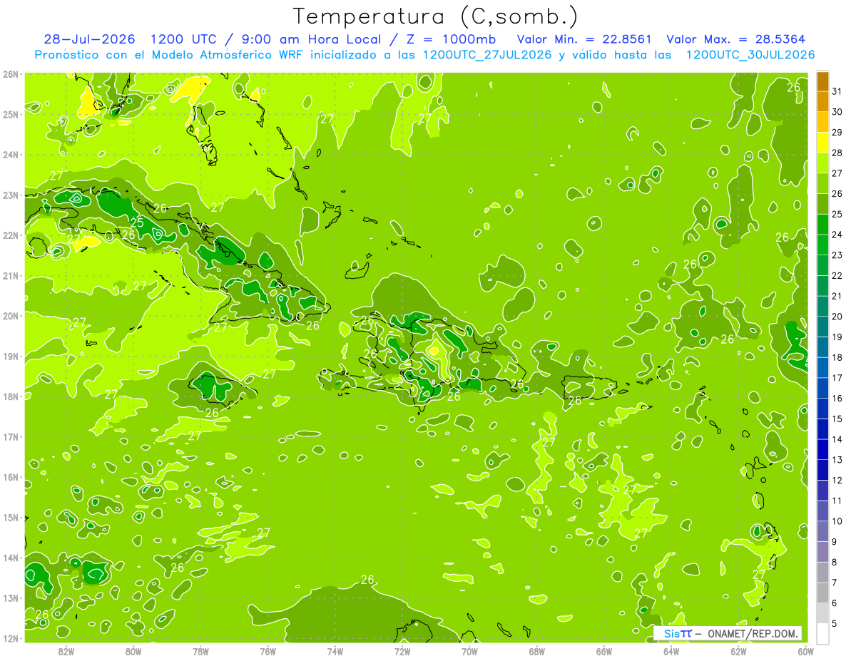Select the 'Valor Min. = 22.8561' readout
The image size is (856, 661).
584,39
